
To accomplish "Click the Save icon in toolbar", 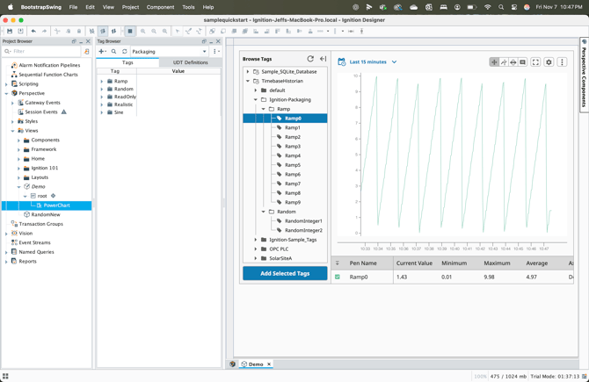I will pos(10,31).
